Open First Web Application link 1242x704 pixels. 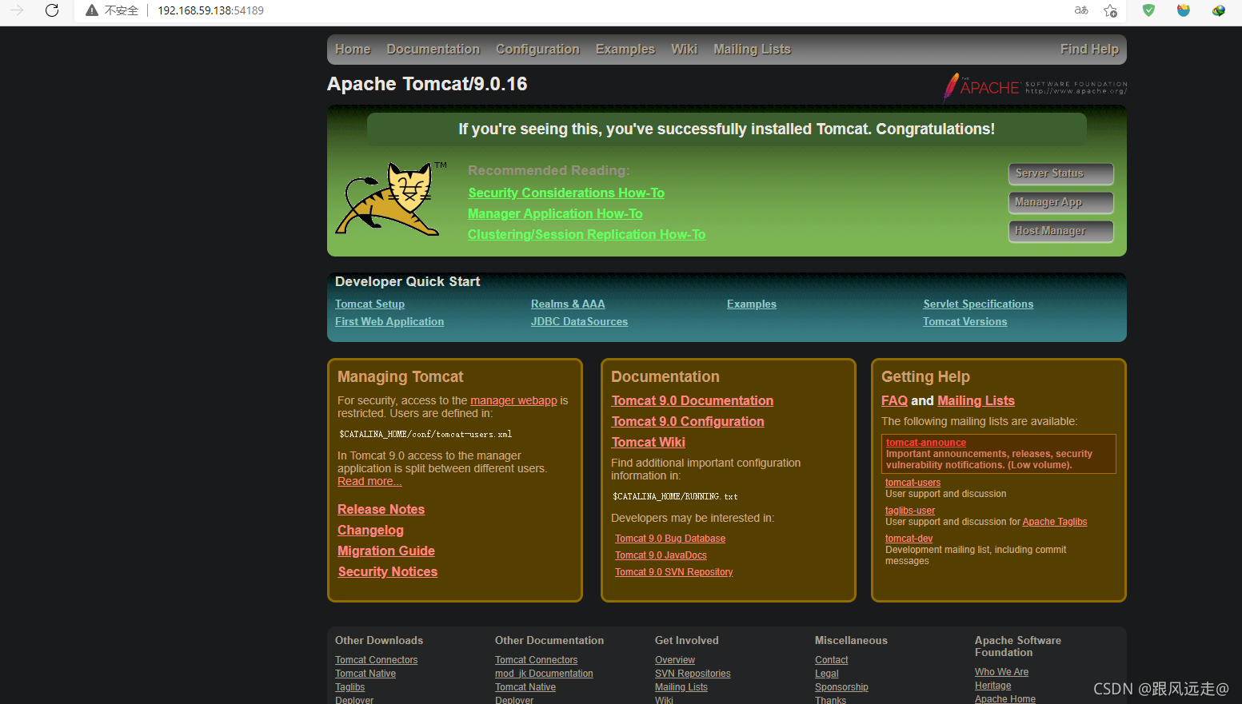pos(389,321)
